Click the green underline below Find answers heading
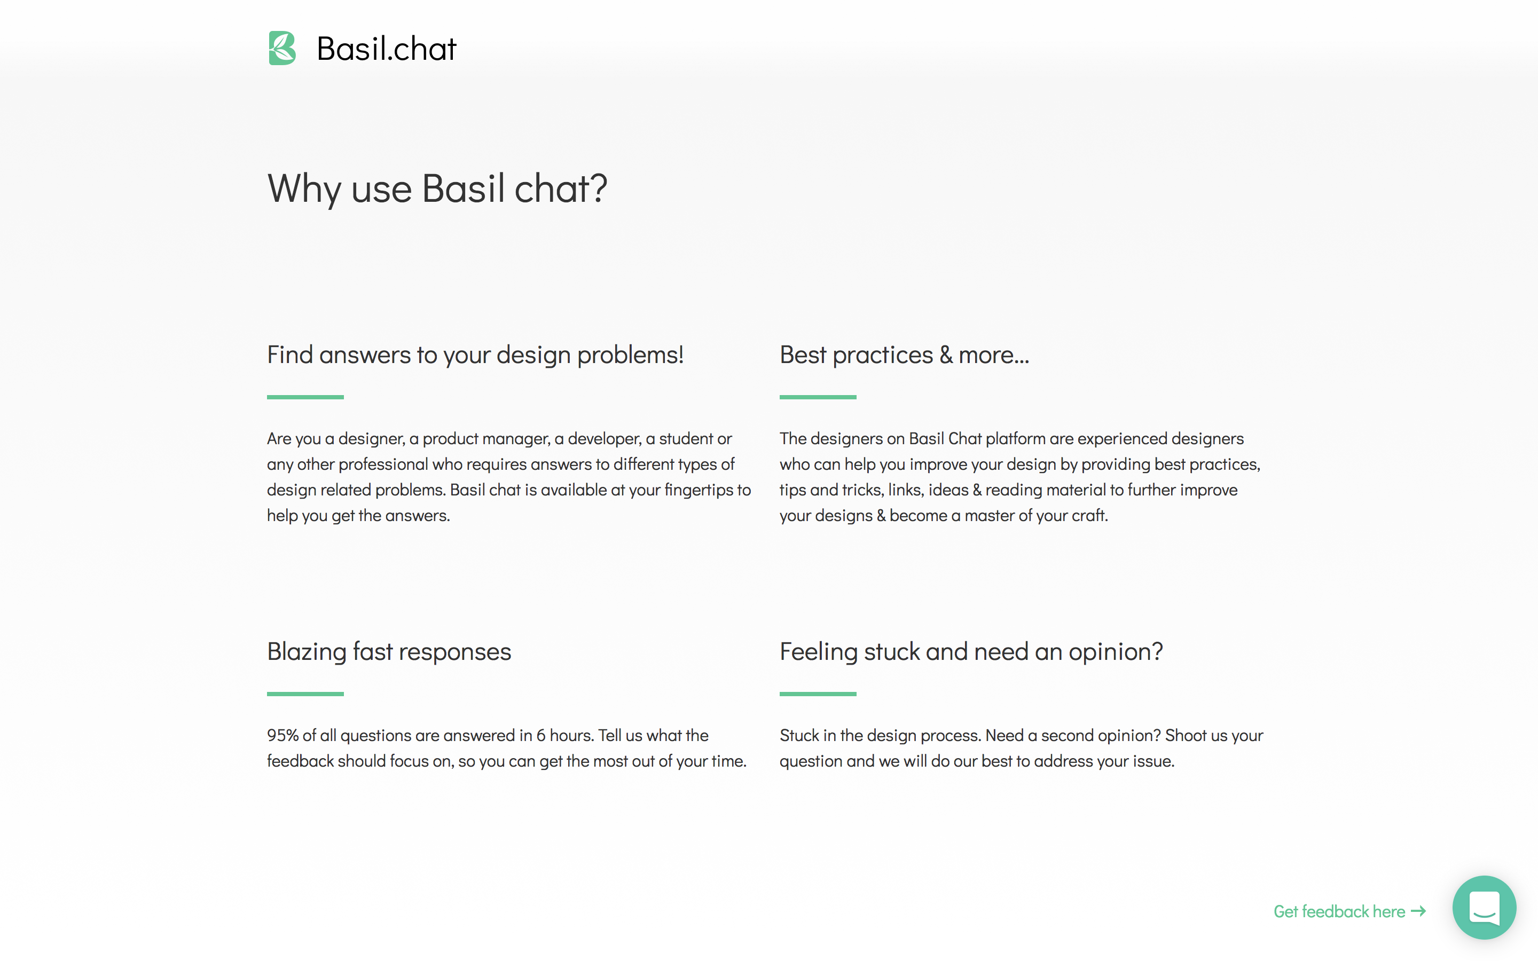 click(x=304, y=397)
